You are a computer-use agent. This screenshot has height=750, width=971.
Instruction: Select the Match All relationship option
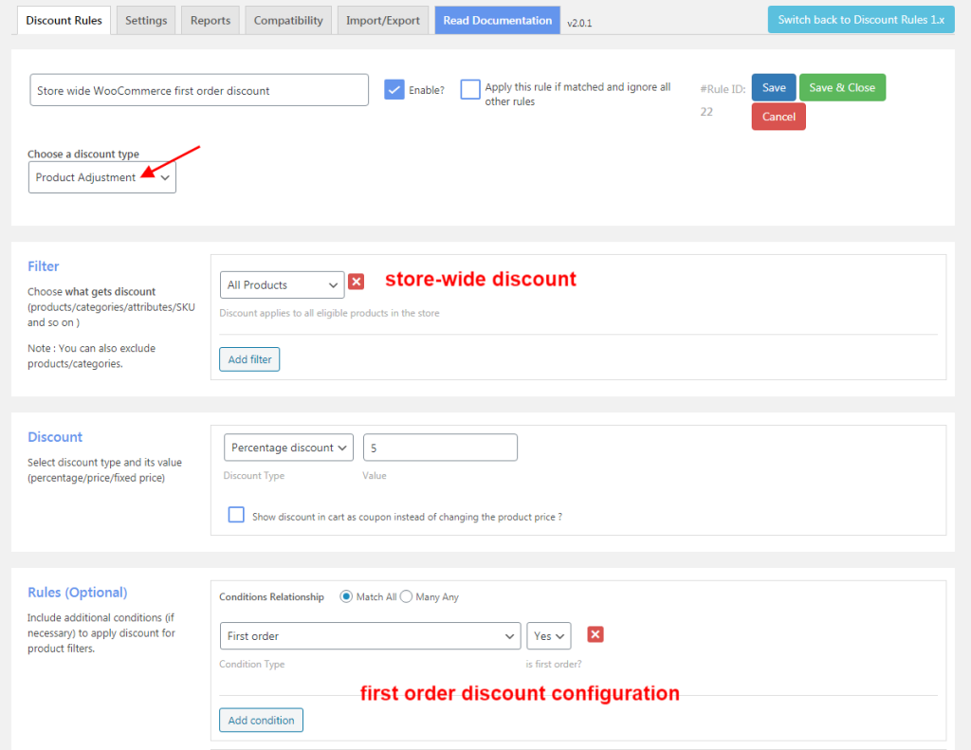click(x=346, y=596)
